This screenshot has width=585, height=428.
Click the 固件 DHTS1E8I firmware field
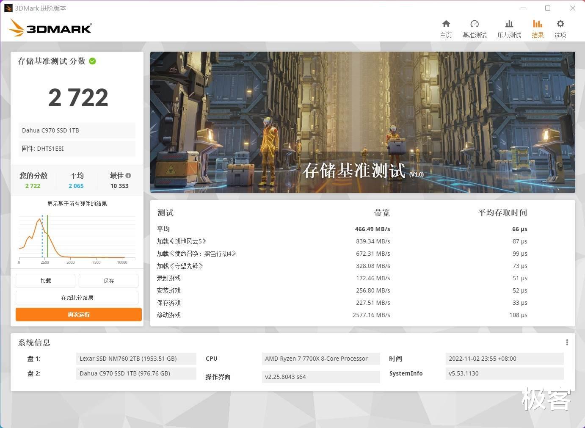[x=77, y=149]
